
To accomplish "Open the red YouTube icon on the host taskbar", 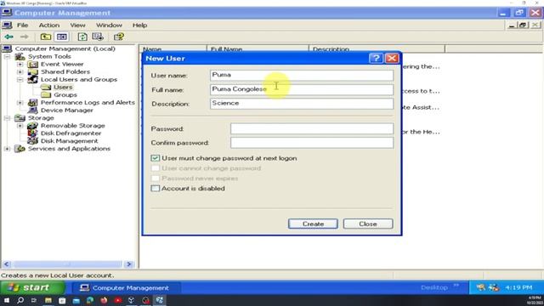I will [118, 300].
